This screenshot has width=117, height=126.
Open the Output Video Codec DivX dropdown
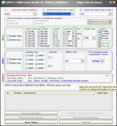(73, 14)
